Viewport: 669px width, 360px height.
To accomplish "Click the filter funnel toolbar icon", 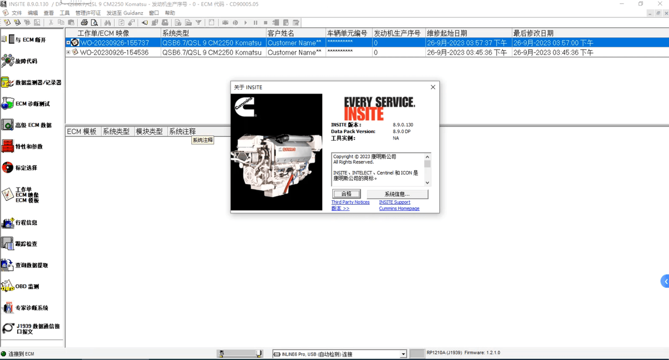I will [x=198, y=23].
